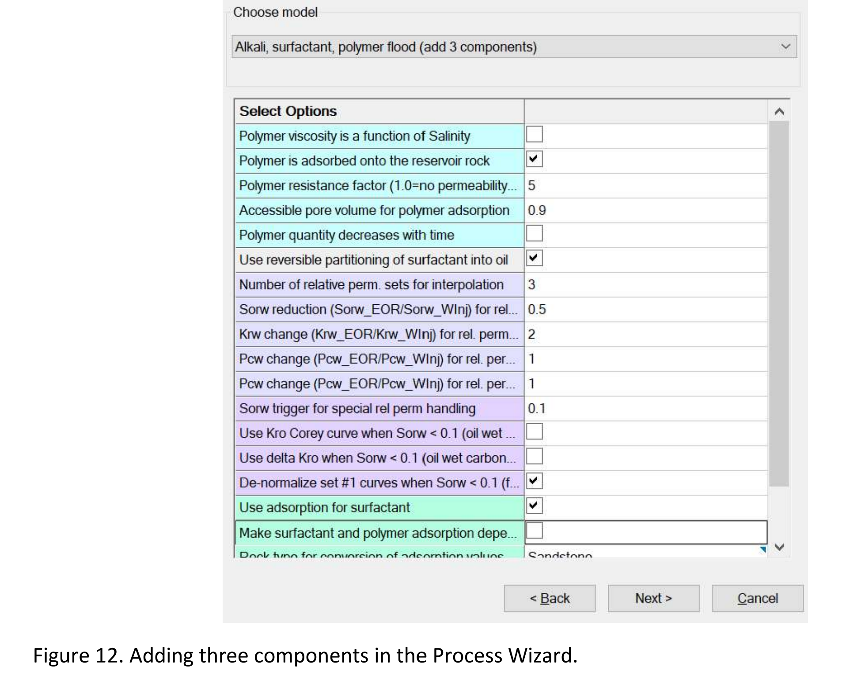Uncheck polymer adsorbed onto reservoir rock
842x682 pixels.
click(x=534, y=159)
